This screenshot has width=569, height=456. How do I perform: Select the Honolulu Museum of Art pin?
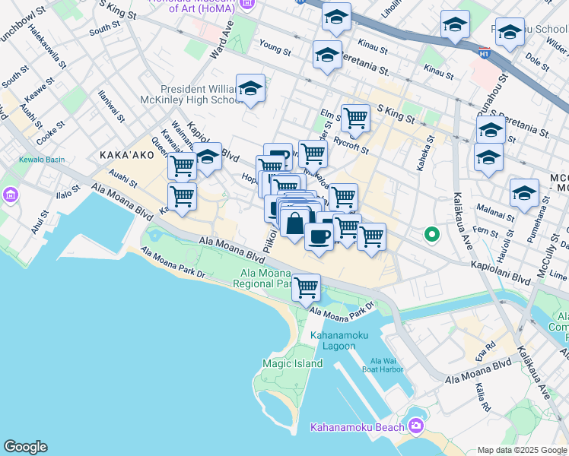[x=248, y=4]
